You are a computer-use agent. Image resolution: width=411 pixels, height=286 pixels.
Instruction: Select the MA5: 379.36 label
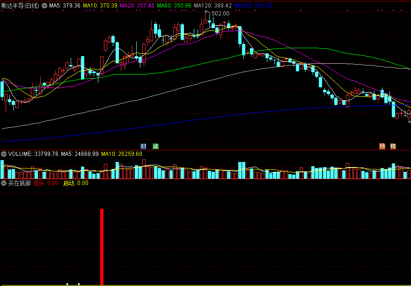65,6
